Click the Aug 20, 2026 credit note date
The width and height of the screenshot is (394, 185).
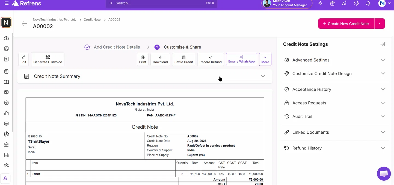click(197, 141)
